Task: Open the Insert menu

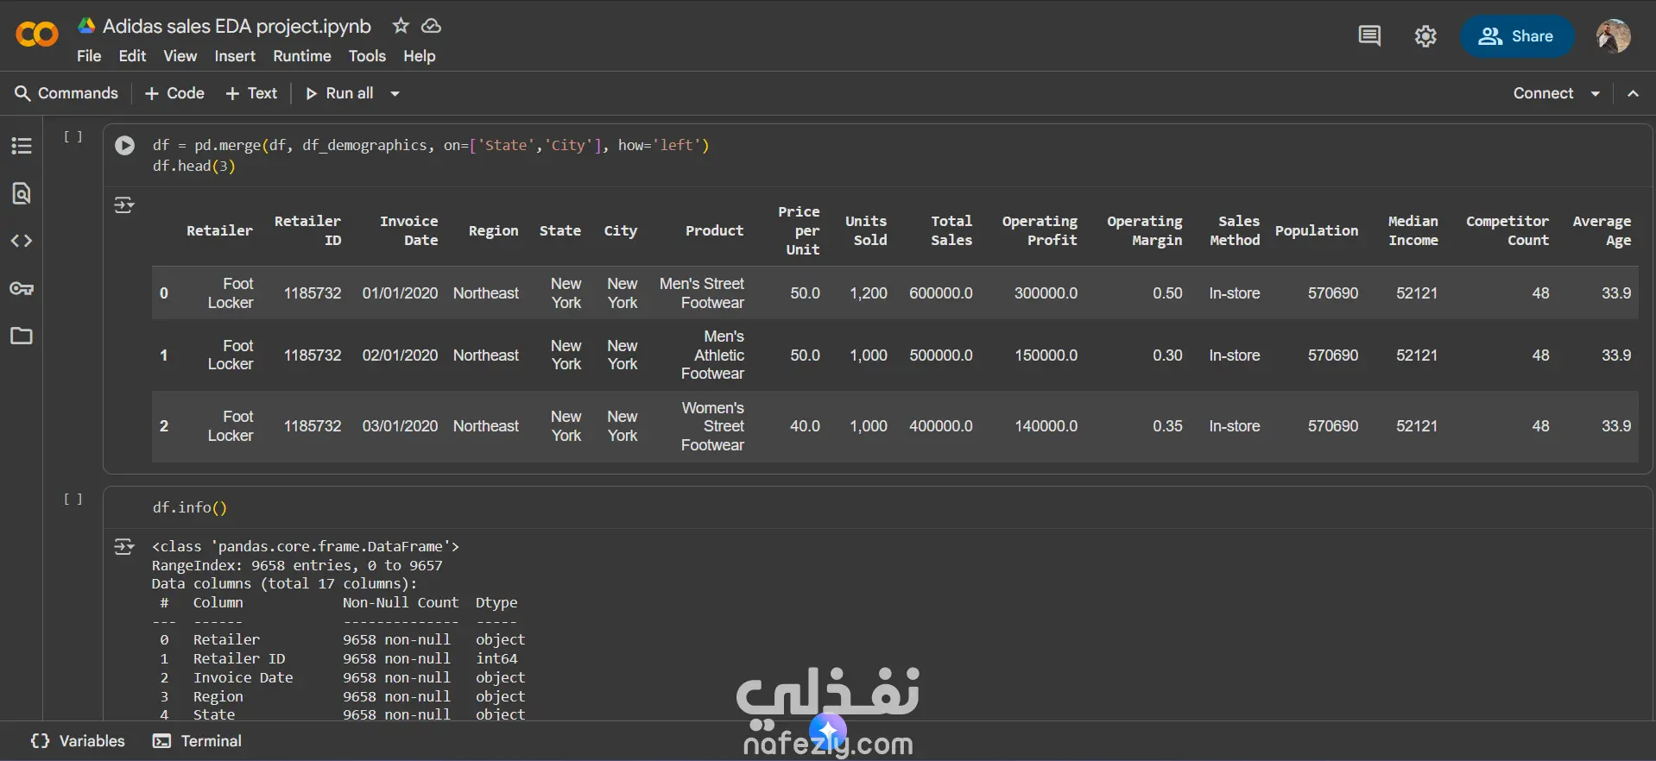Action: click(x=235, y=56)
